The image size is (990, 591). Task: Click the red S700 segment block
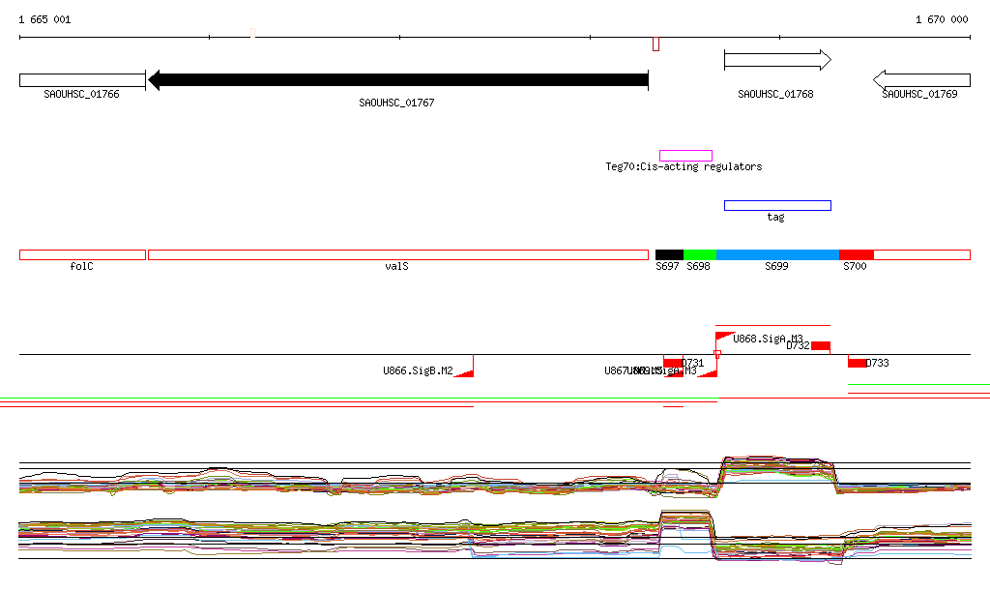[857, 255]
